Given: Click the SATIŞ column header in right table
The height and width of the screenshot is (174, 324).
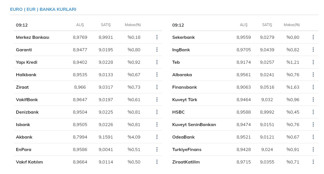Looking at the screenshot, I should (267, 25).
